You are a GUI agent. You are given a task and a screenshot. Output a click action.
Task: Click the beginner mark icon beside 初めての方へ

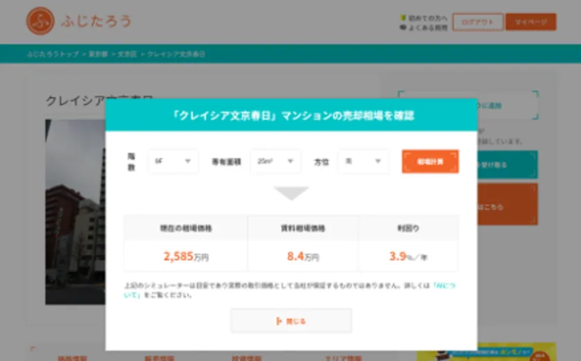point(403,18)
